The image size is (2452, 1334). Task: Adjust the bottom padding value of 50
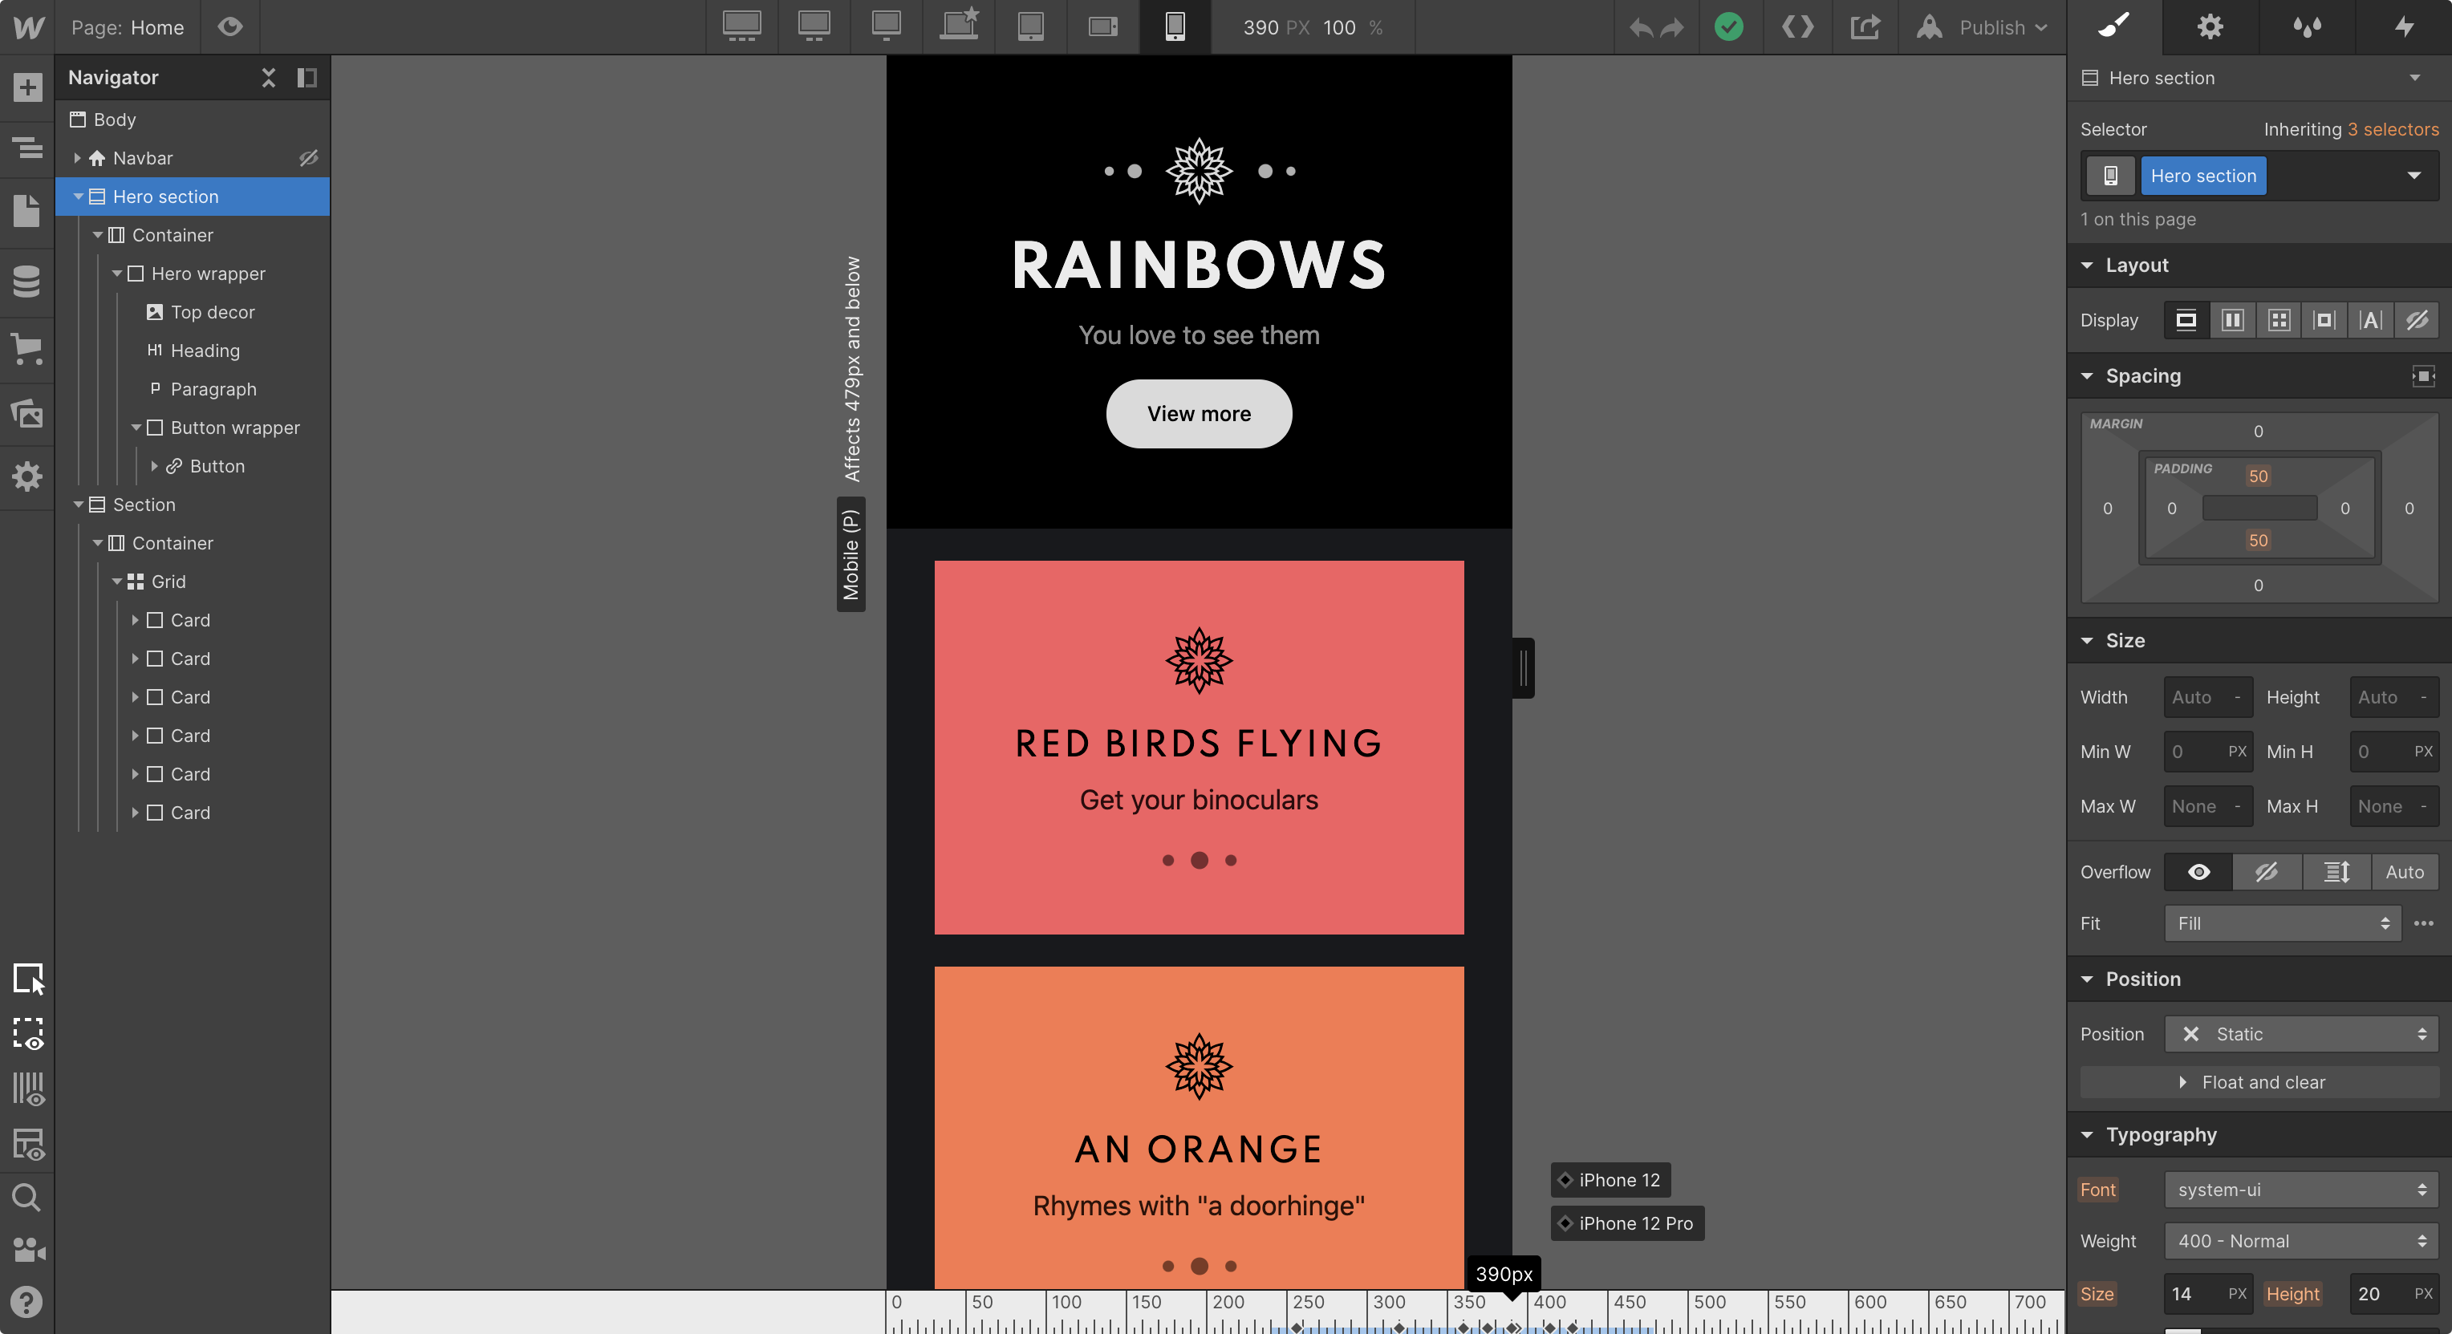coord(2258,540)
